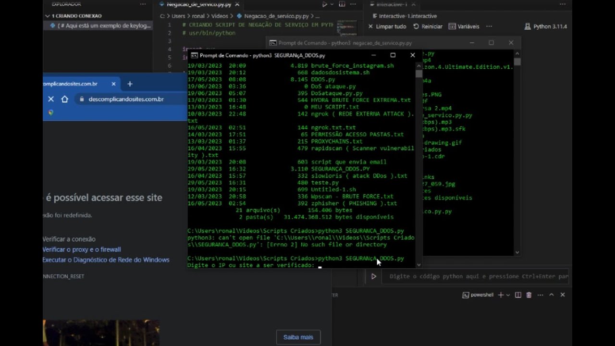This screenshot has height=346, width=615.
Task: Open more actions for the interactive editor group
Action: point(563,4)
